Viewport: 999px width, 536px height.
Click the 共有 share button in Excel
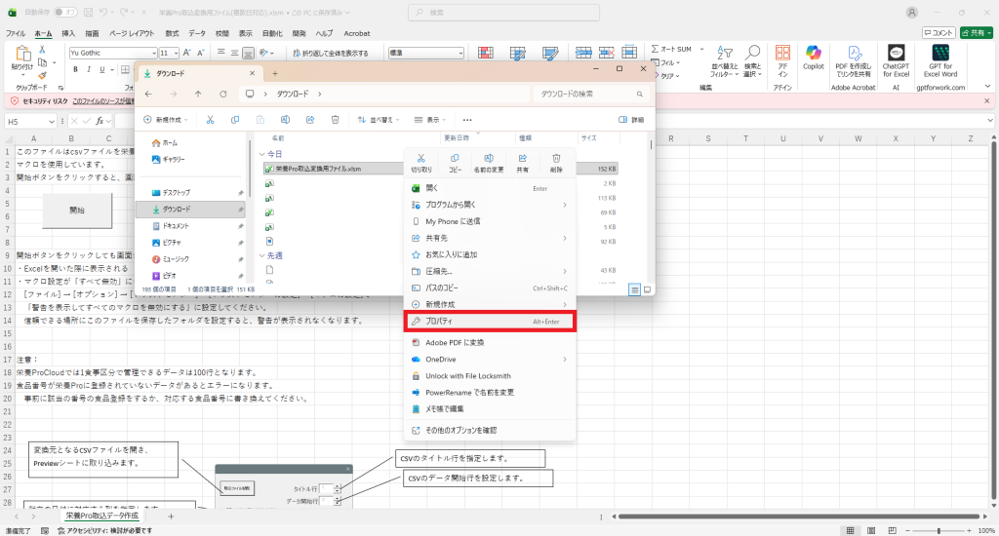click(976, 32)
